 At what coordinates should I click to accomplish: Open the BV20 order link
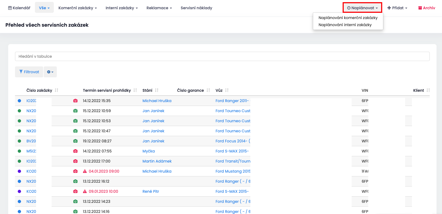coord(31,141)
